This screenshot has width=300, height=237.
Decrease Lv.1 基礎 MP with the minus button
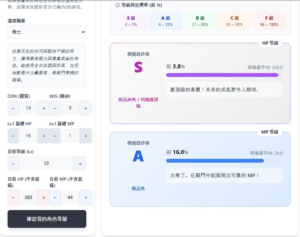(x=55, y=136)
